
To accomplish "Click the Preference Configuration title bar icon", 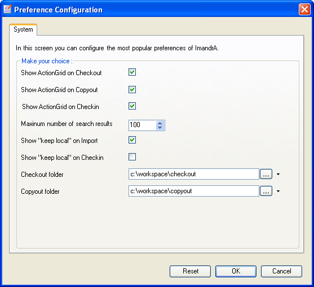I will click(7, 9).
